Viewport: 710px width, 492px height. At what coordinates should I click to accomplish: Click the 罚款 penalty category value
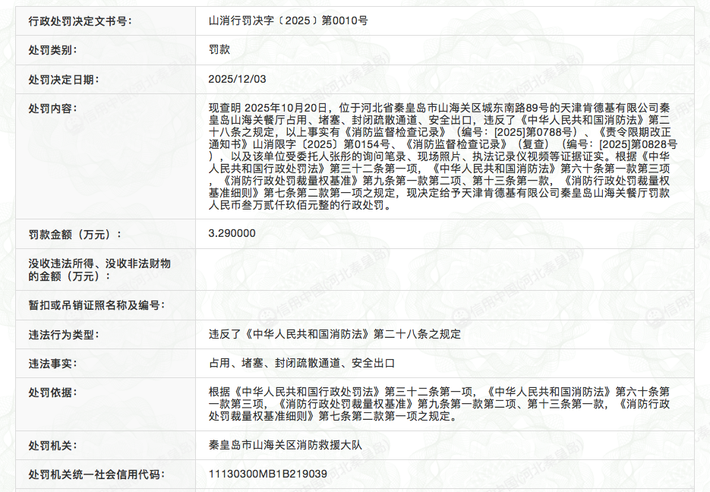tap(219, 49)
